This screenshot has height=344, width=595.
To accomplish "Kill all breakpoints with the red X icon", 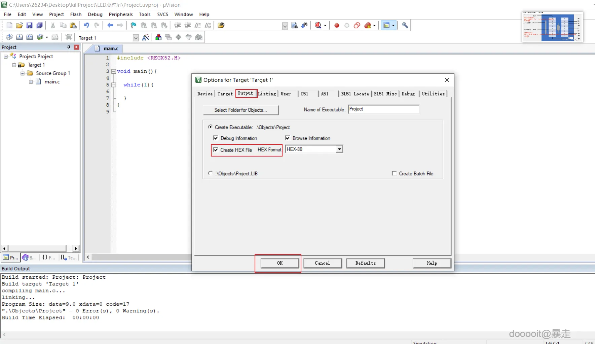I will (368, 25).
